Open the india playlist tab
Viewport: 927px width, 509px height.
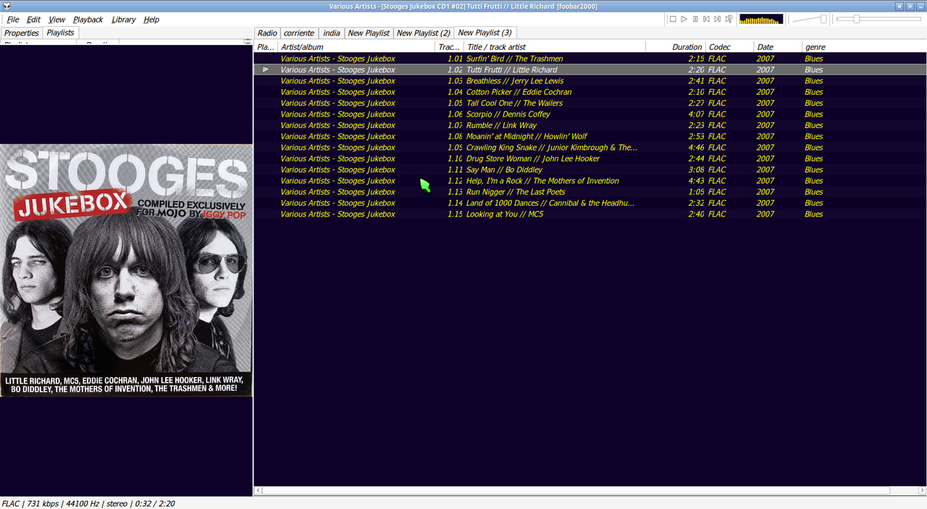(x=332, y=33)
